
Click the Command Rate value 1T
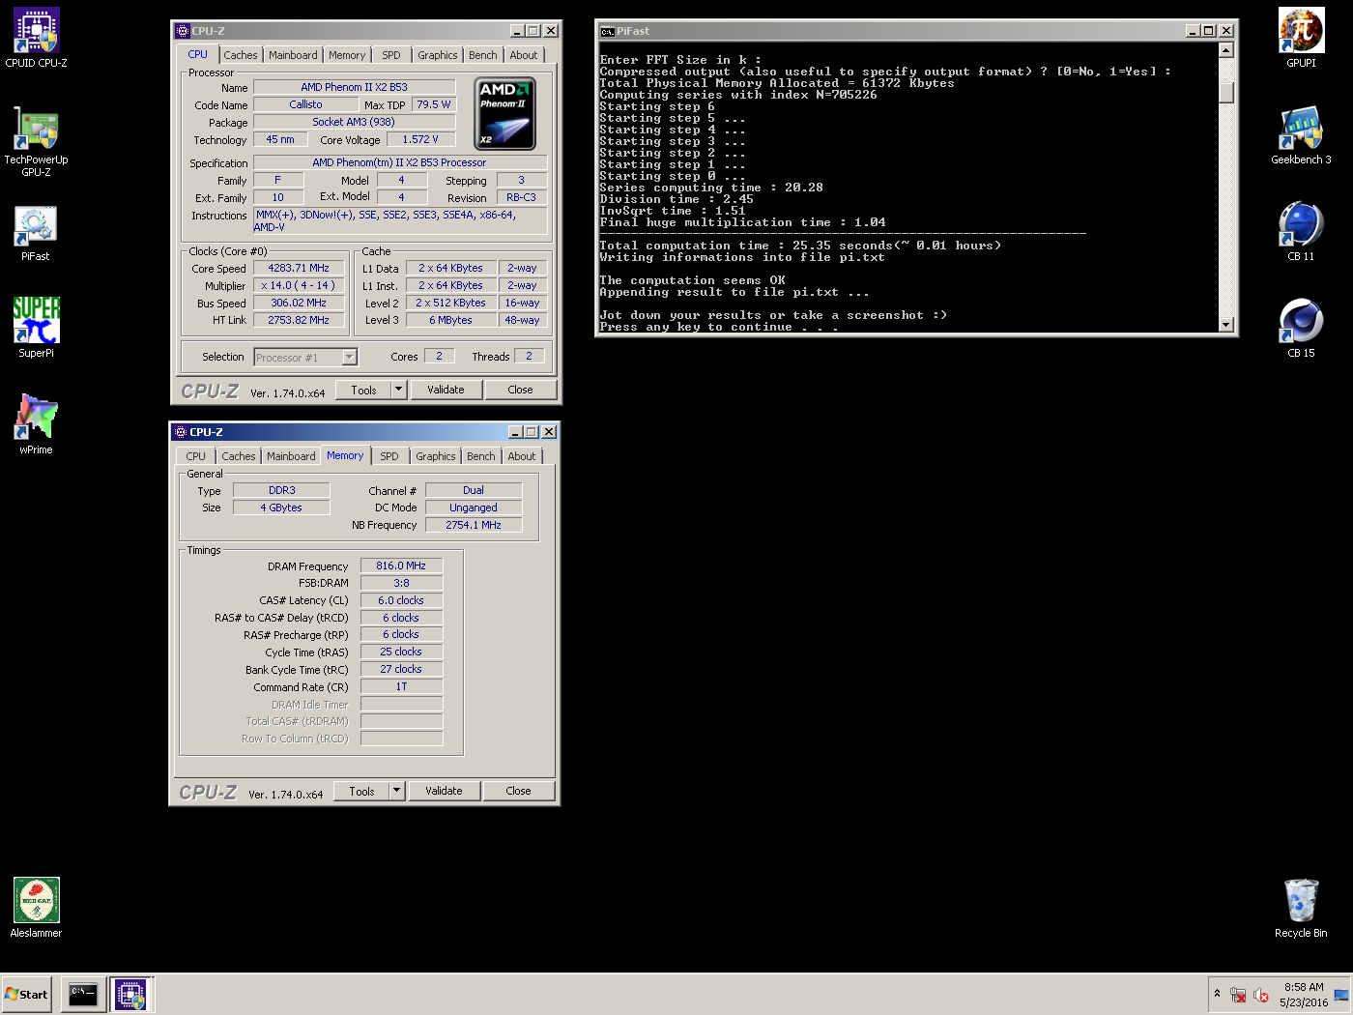(401, 686)
